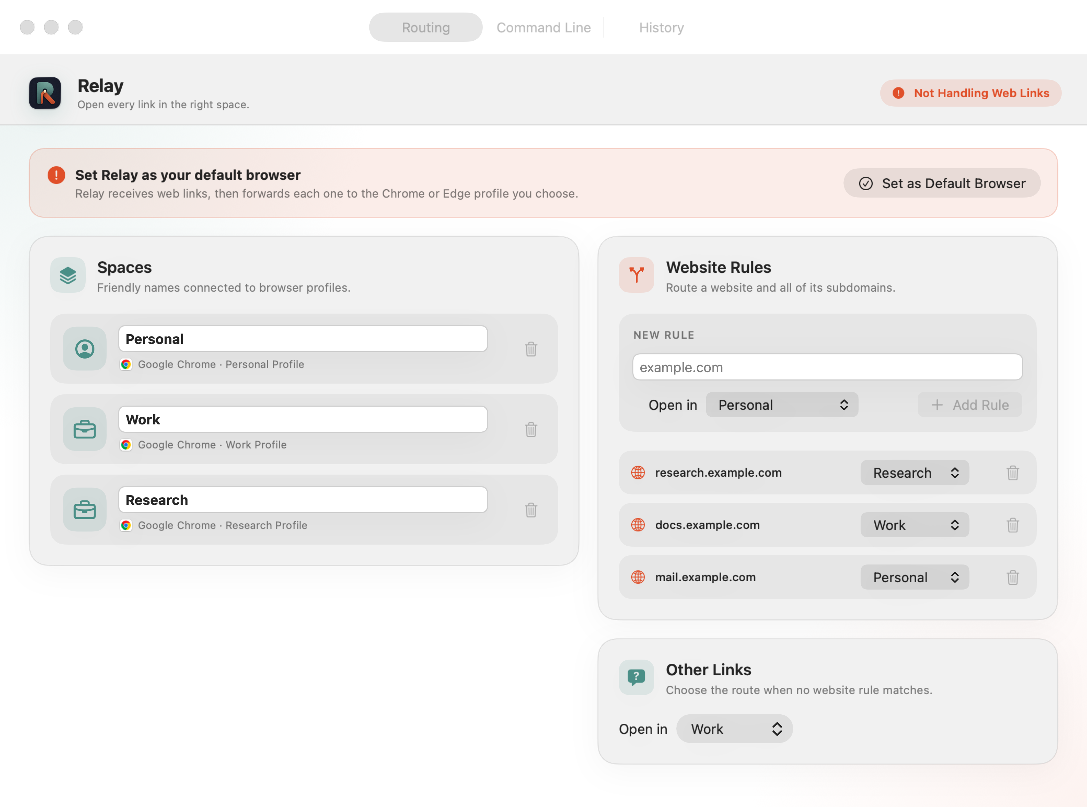
Task: Click the Research space briefcase icon
Action: pyautogui.click(x=84, y=510)
